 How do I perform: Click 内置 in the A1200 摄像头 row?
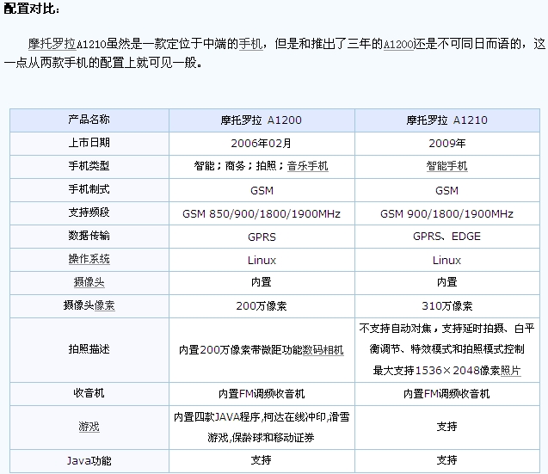261,282
